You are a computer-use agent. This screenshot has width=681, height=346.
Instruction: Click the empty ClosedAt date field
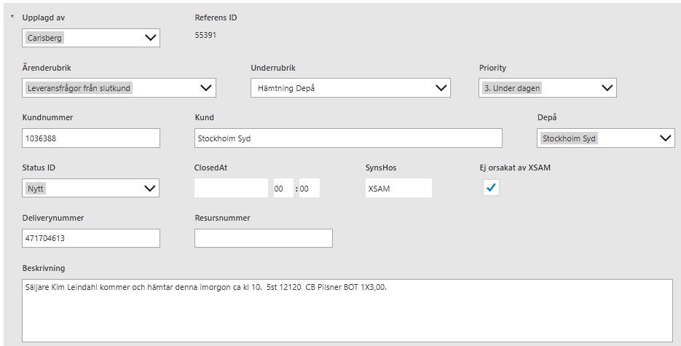[x=231, y=188]
